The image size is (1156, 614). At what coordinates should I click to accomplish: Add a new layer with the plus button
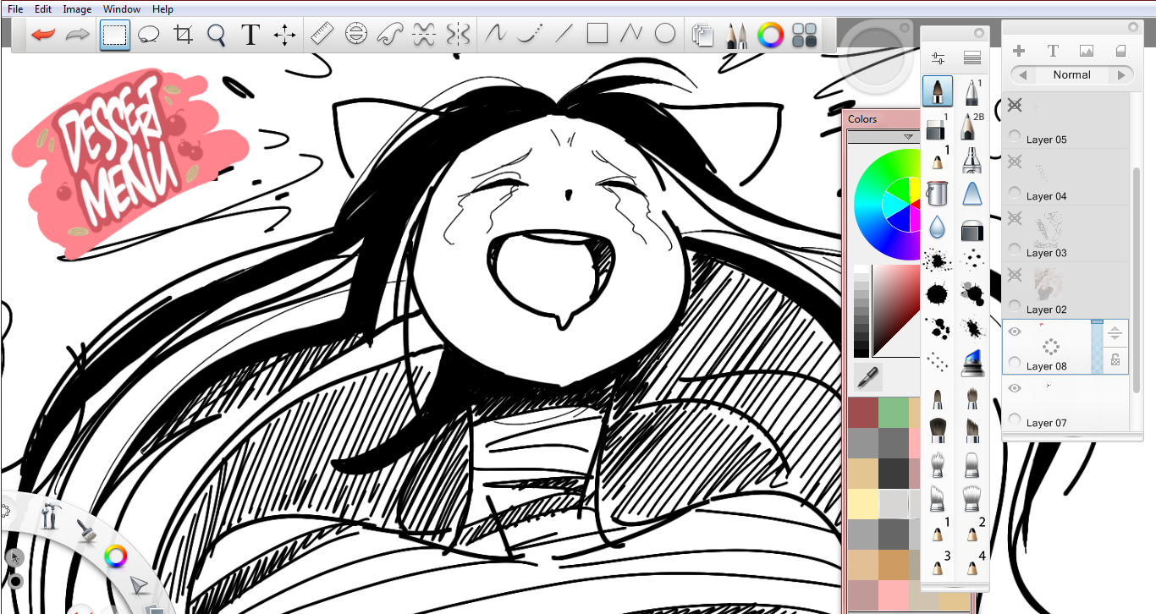pyautogui.click(x=1019, y=52)
